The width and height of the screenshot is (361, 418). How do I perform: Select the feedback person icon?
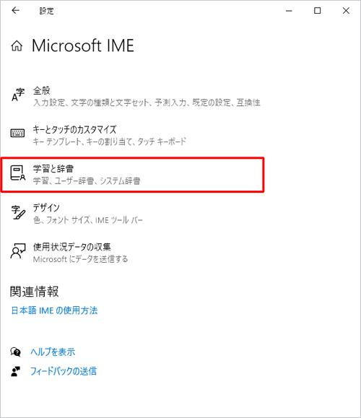15,371
